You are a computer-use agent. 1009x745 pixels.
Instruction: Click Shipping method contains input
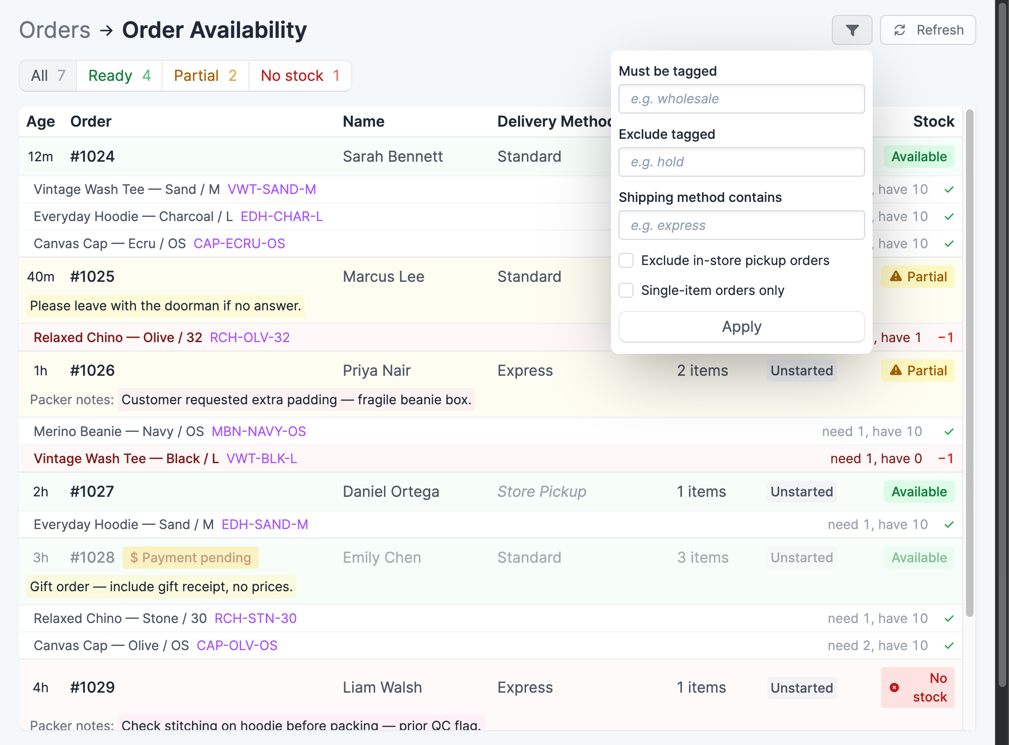[741, 225]
